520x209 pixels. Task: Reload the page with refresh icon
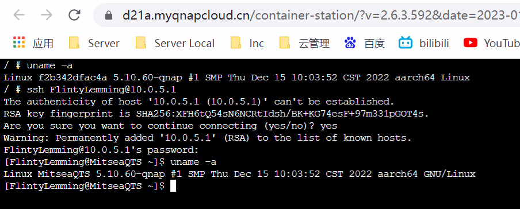click(75, 15)
